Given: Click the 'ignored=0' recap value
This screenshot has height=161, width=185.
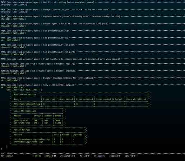Looking at the screenshot, I should pos(130,156).
